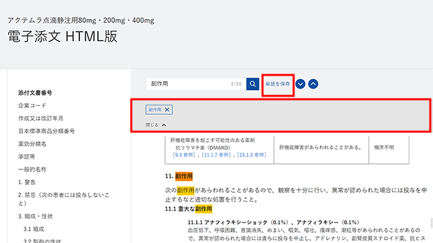Open section 2. 禁忌 in sidebar
Image resolution: width=433 pixels, height=243 pixels.
click(x=64, y=199)
